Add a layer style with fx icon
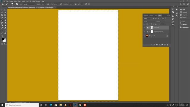Viewport: 190px width, 107px height. (x=154, y=45)
